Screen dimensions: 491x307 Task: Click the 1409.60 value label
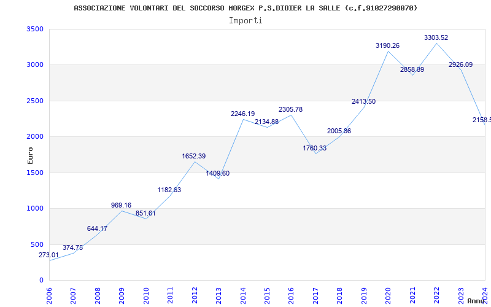pos(218,173)
